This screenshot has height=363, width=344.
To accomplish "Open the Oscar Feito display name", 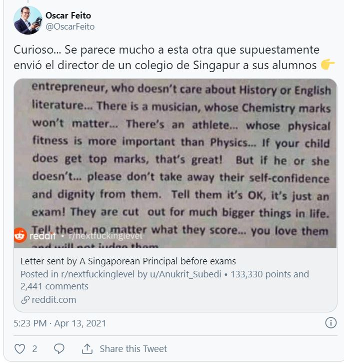I will click(68, 16).
